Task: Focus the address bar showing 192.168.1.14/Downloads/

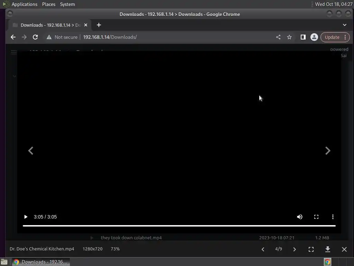Action: click(x=110, y=37)
